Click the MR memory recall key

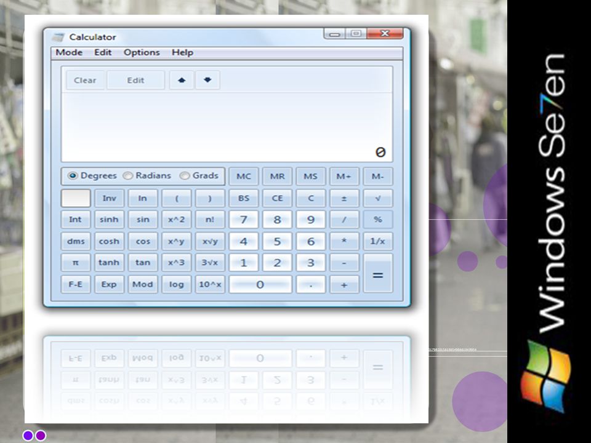(x=277, y=177)
